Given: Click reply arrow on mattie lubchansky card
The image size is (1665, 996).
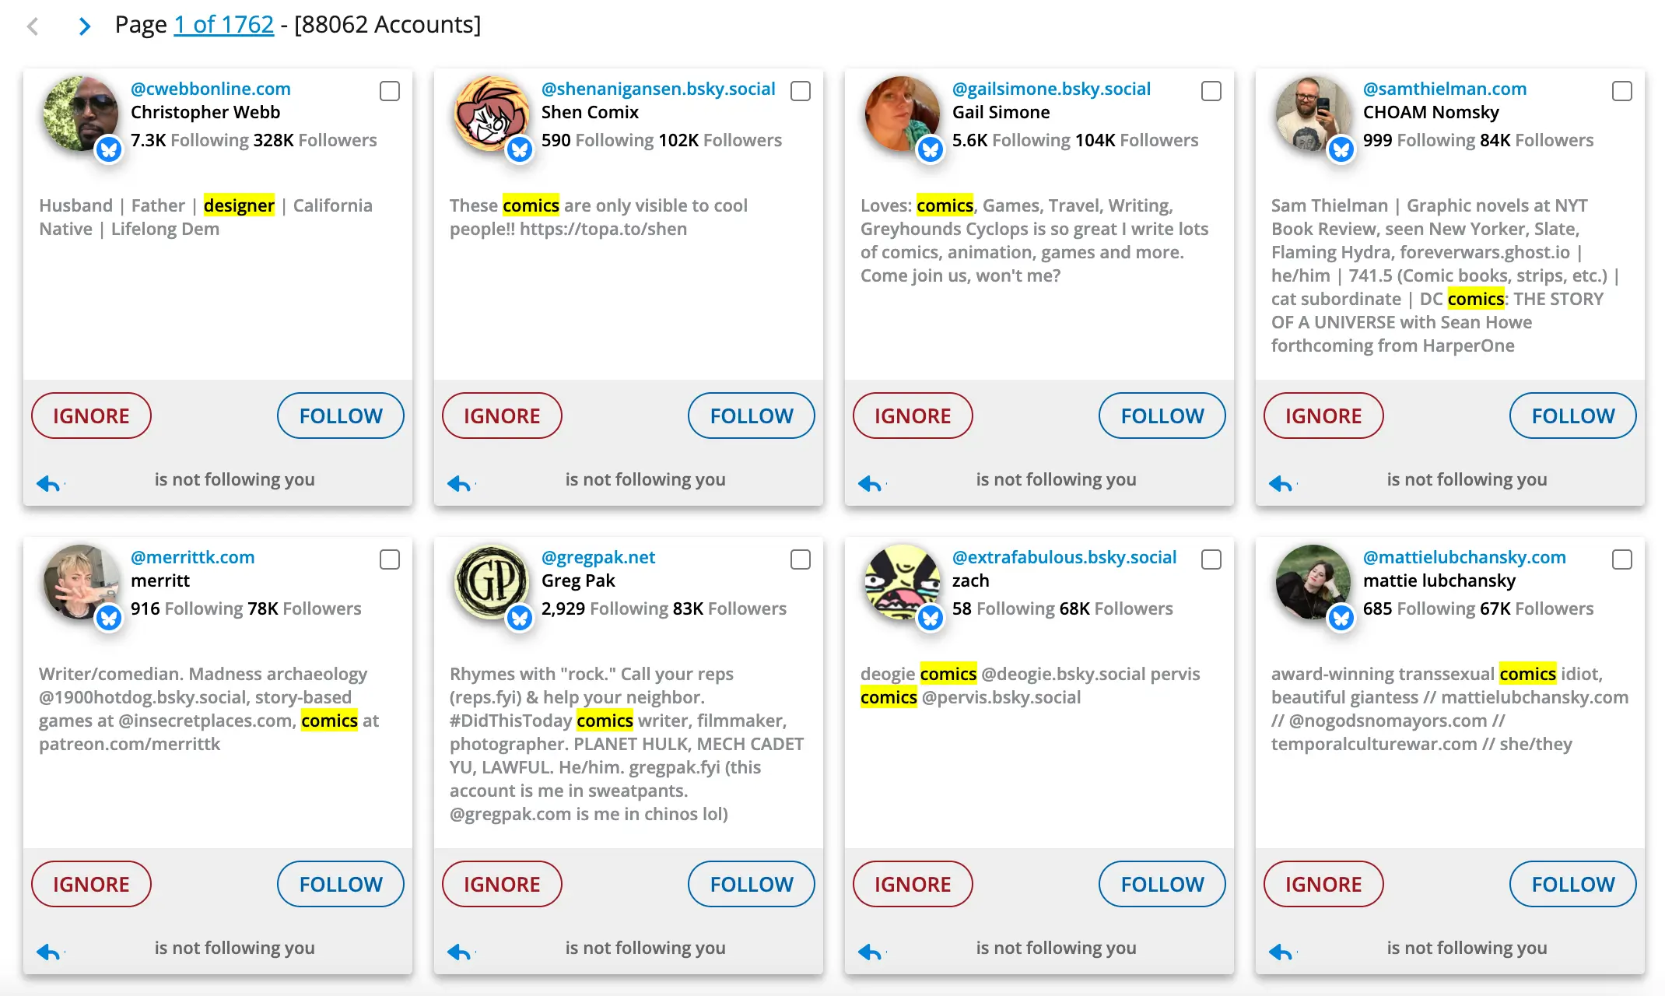Looking at the screenshot, I should pyautogui.click(x=1281, y=952).
